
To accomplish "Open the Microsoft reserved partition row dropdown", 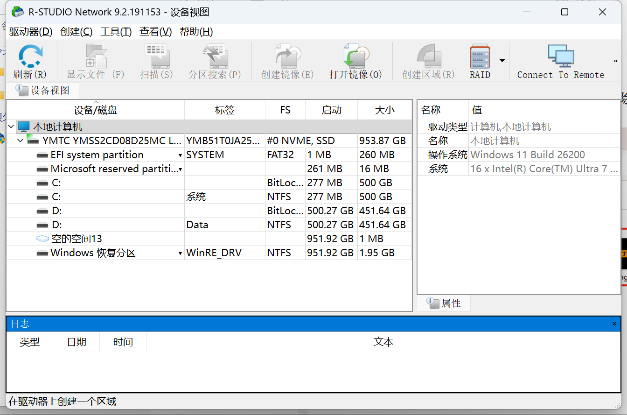I will click(x=180, y=169).
